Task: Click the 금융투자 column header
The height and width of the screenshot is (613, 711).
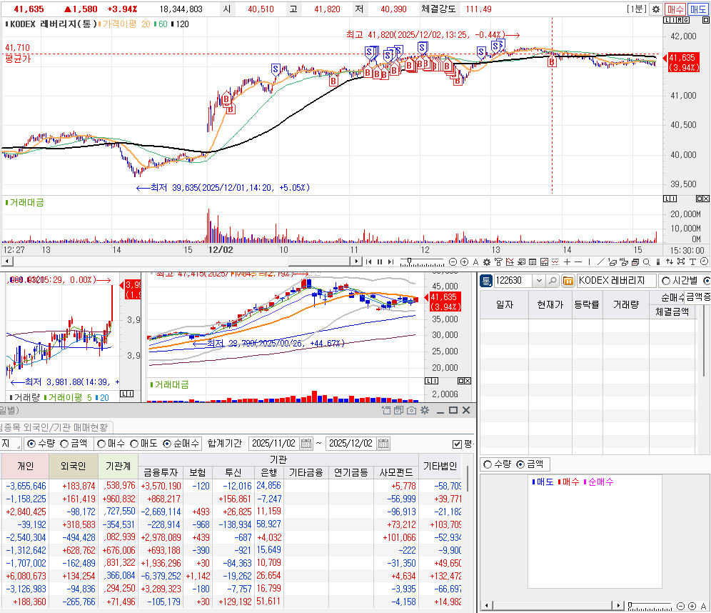Action: pos(161,473)
